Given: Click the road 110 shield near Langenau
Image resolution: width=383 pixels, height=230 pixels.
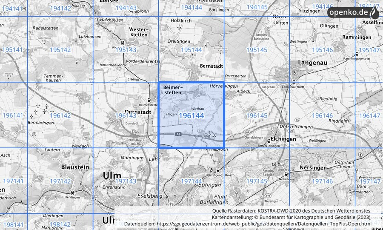Looking at the screenshot, I should (x=265, y=81).
